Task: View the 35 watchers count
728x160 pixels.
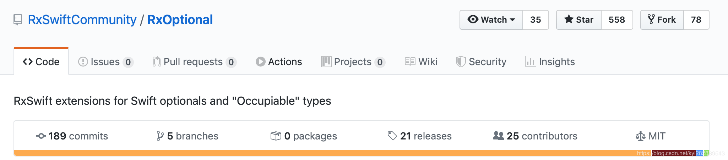Action: (536, 20)
